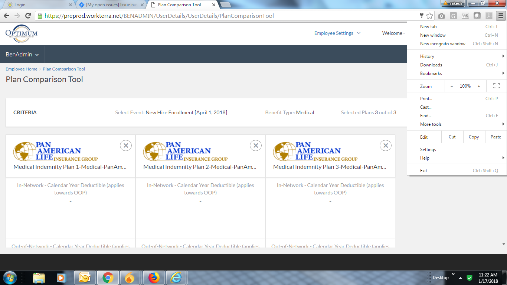Viewport: 507px width, 285px height.
Task: Open Firefox from the taskbar
Action: pyautogui.click(x=153, y=278)
